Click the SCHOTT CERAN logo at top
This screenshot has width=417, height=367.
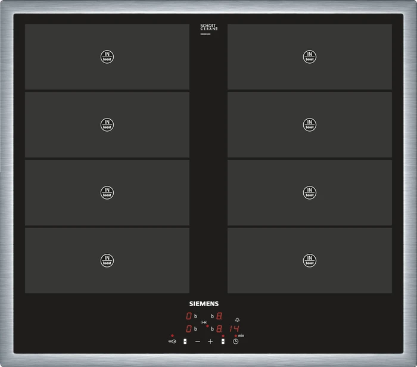click(x=208, y=27)
